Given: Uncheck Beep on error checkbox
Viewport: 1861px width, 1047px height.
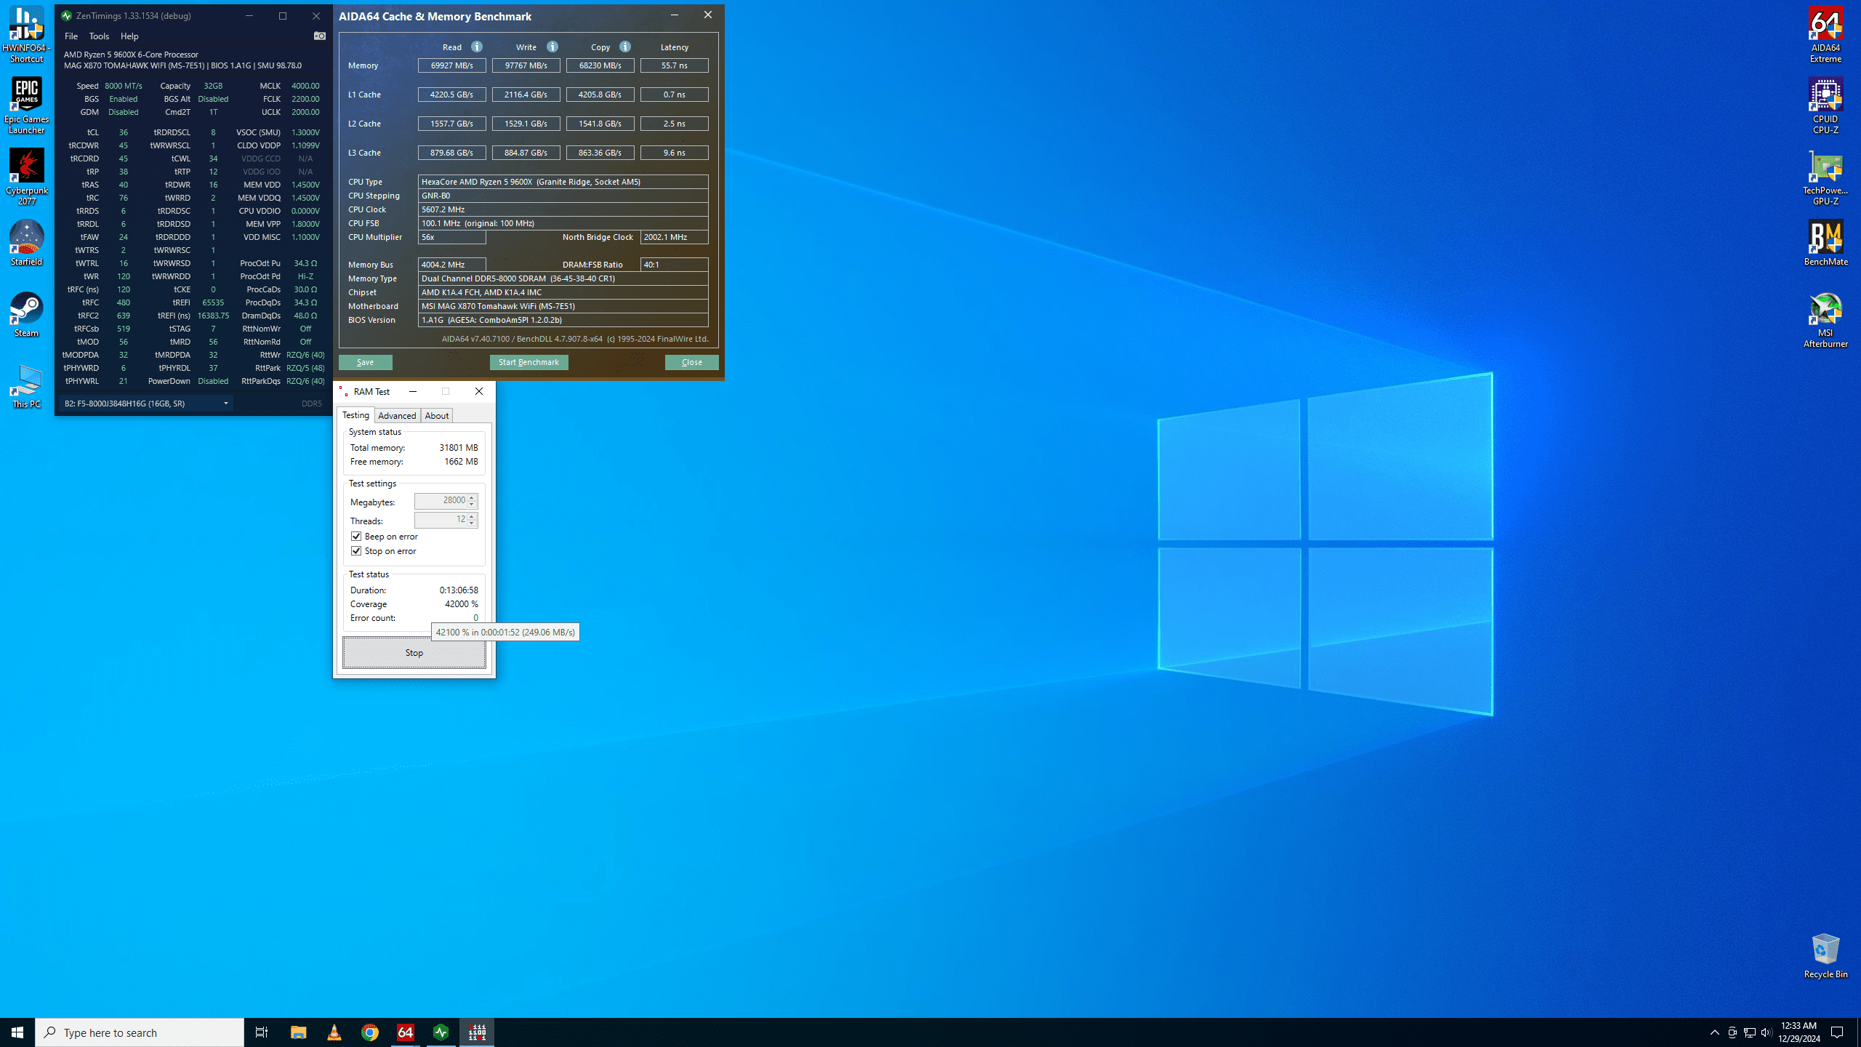Looking at the screenshot, I should pyautogui.click(x=356, y=537).
